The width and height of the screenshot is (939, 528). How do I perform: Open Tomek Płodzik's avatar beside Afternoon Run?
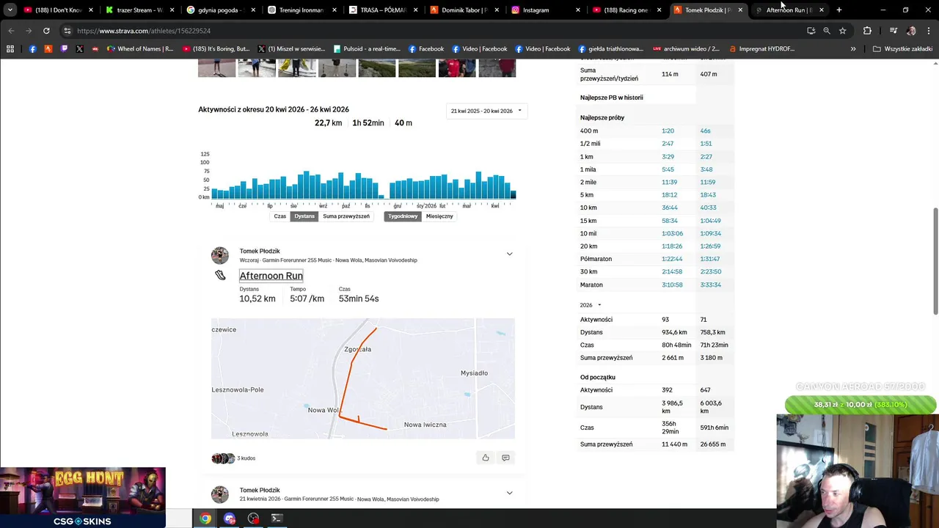(220, 255)
